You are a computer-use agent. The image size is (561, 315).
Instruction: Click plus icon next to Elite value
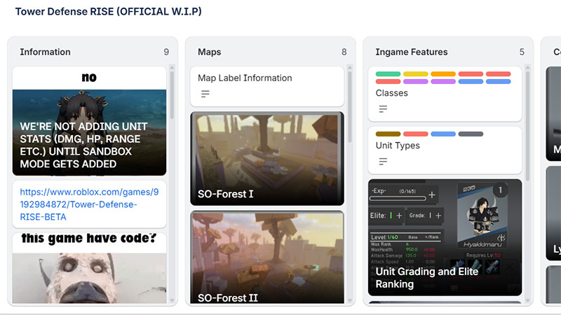coord(399,216)
